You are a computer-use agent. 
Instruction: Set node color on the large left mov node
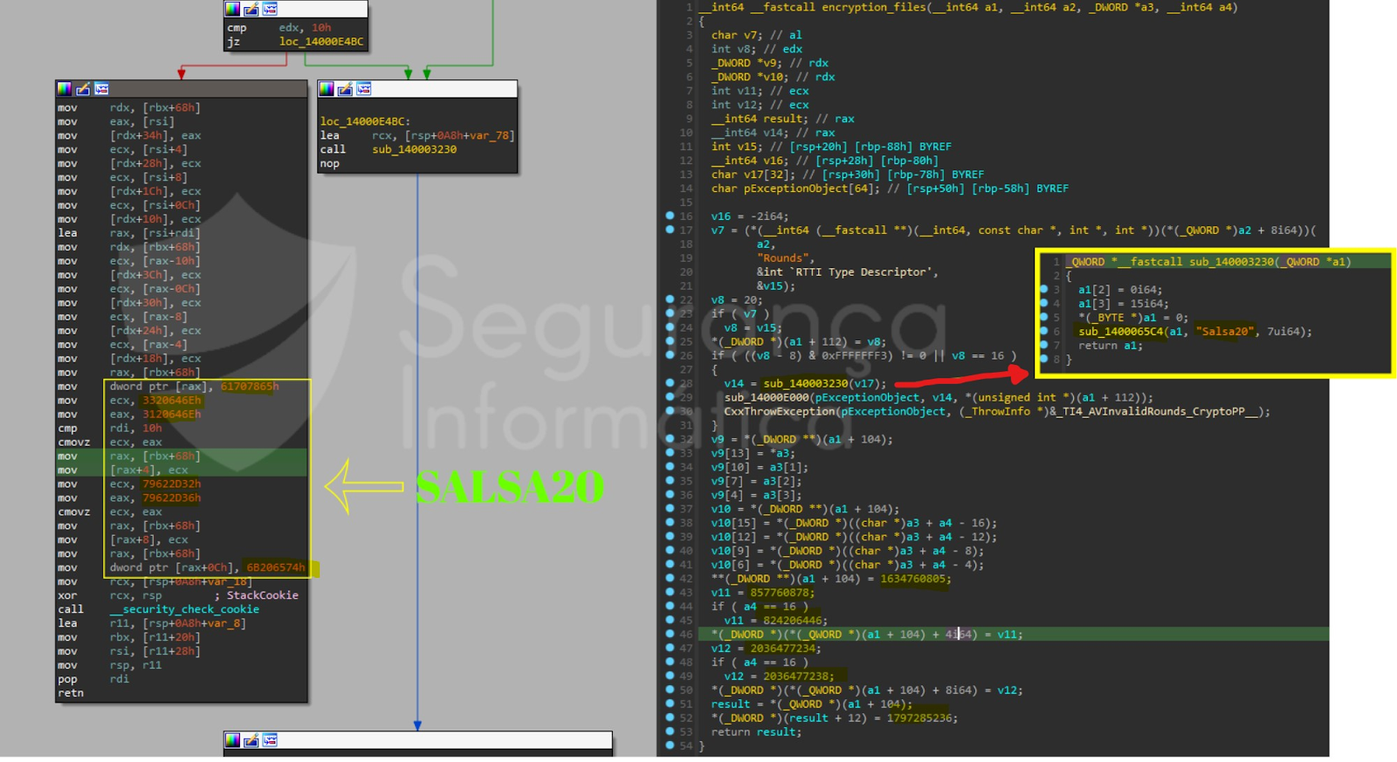pos(64,89)
